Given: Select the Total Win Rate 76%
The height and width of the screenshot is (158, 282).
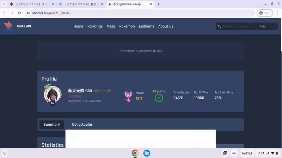Looking at the screenshot, I should 218,98.
